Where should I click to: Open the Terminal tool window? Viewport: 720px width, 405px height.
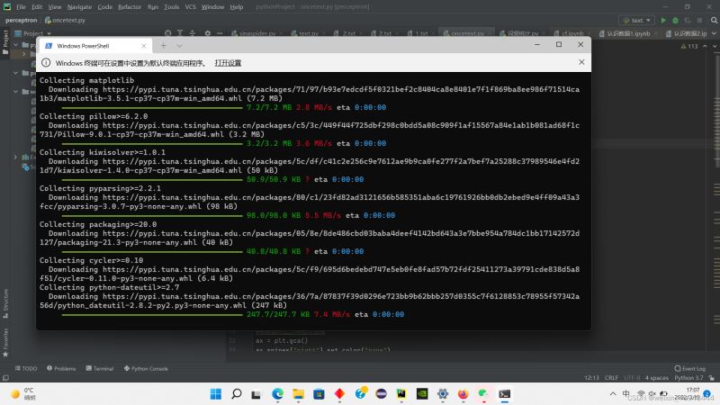point(100,368)
